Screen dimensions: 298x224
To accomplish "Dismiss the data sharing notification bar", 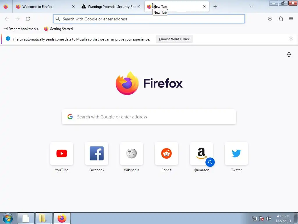I will [291, 39].
